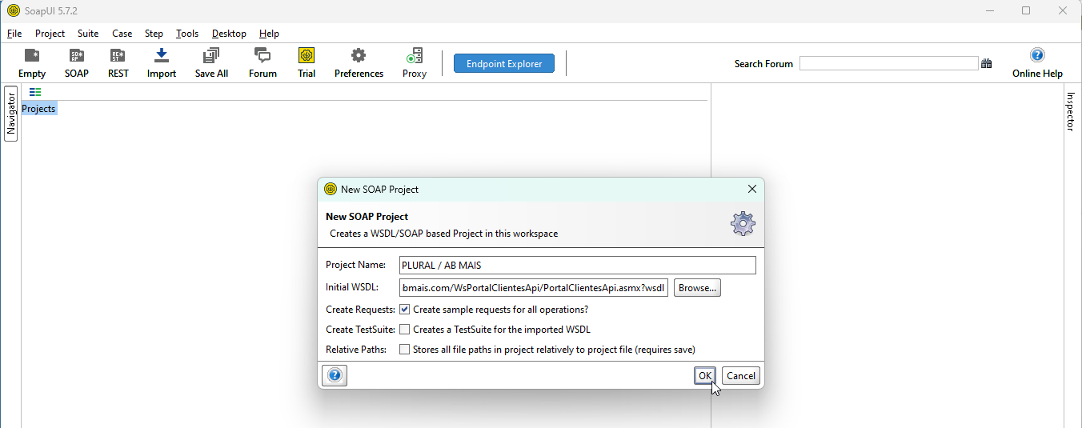This screenshot has width=1082, height=428.
Task: Click the Browse... button for WSDL
Action: (697, 288)
